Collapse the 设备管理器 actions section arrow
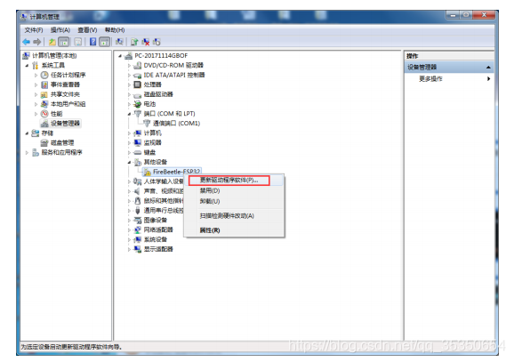 tap(488, 68)
